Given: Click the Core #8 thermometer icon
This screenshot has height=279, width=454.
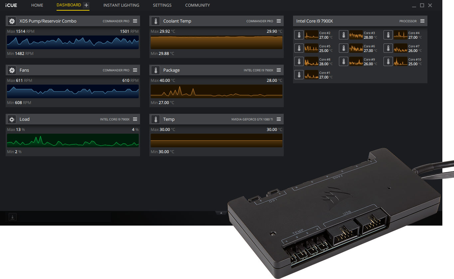Looking at the screenshot, I should point(299,61).
